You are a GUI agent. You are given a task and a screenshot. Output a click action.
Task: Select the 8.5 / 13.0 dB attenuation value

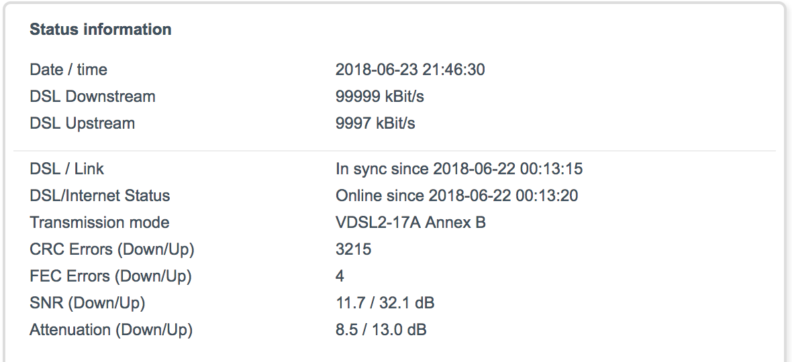tap(381, 330)
